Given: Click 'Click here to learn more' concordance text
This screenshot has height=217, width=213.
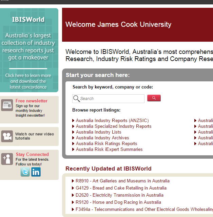Looking at the screenshot, I should point(28,81).
